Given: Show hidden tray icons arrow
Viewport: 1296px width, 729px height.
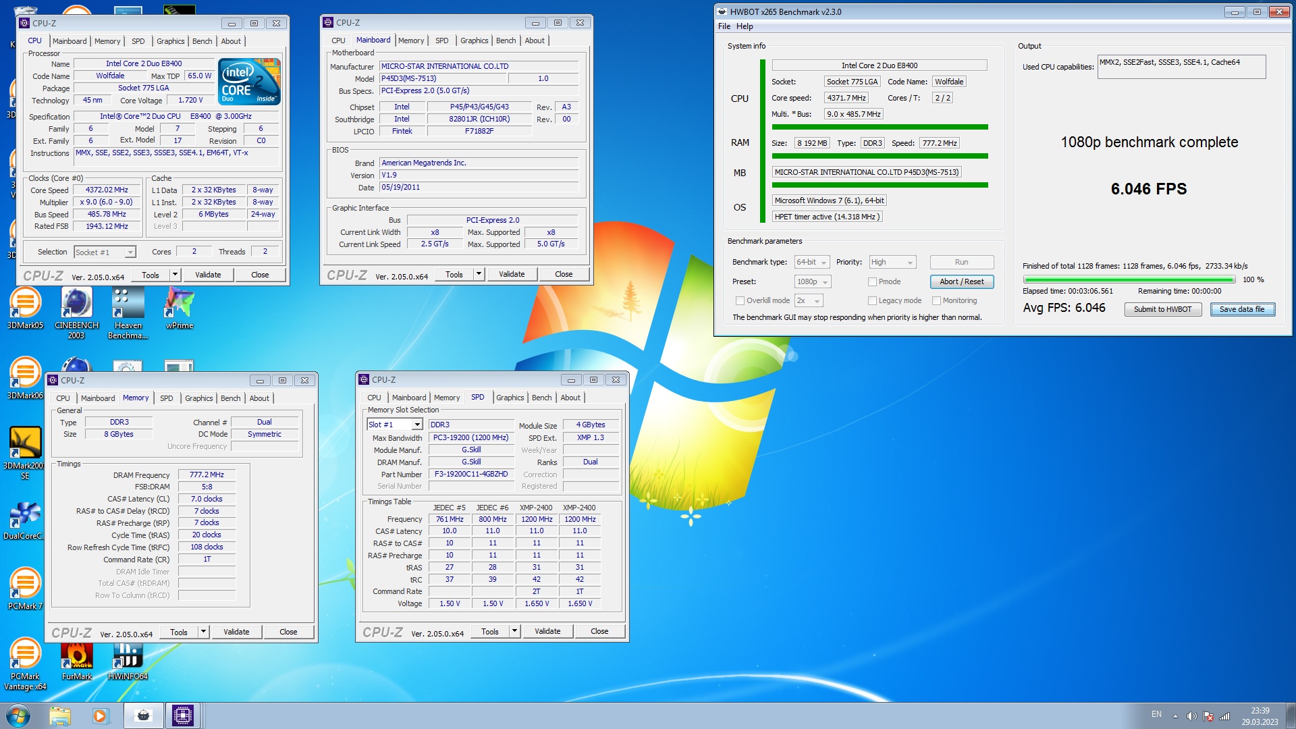Looking at the screenshot, I should (1175, 716).
